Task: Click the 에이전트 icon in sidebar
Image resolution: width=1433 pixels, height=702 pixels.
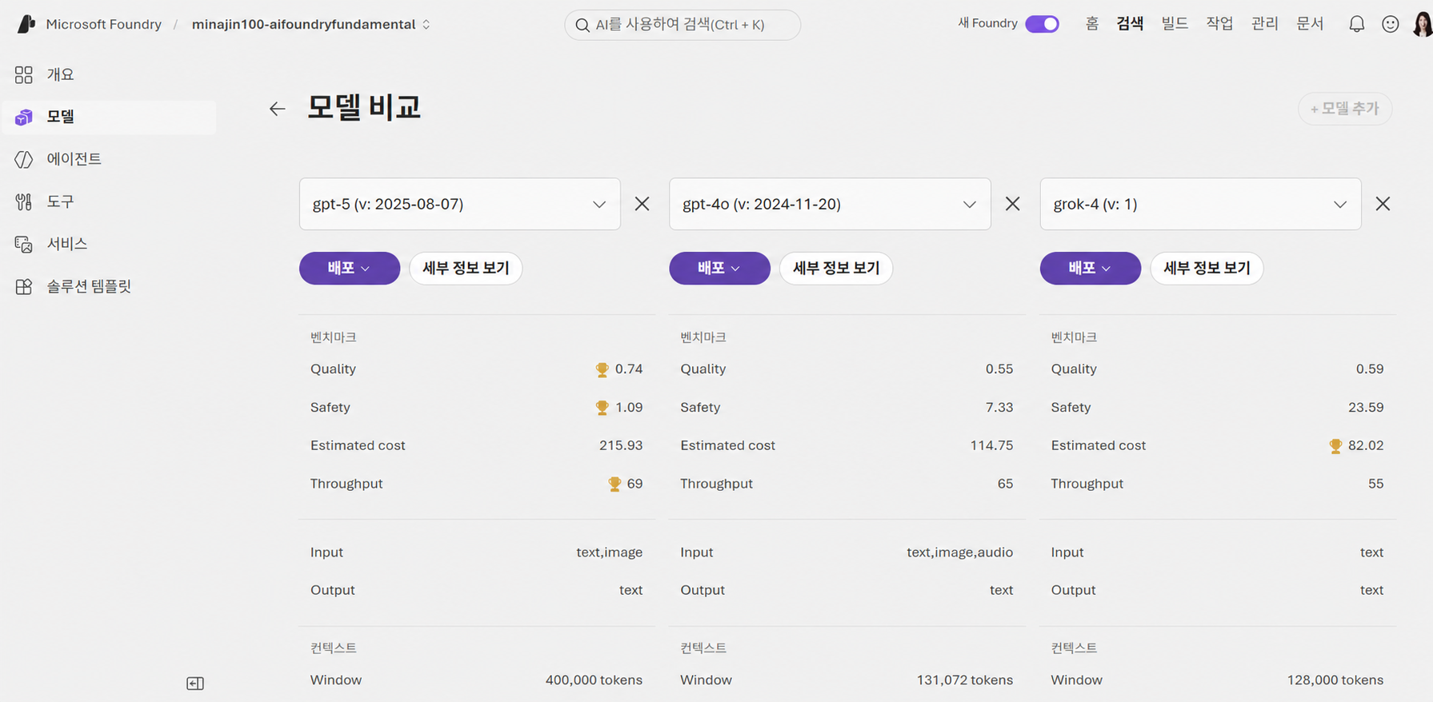Action: pos(24,159)
